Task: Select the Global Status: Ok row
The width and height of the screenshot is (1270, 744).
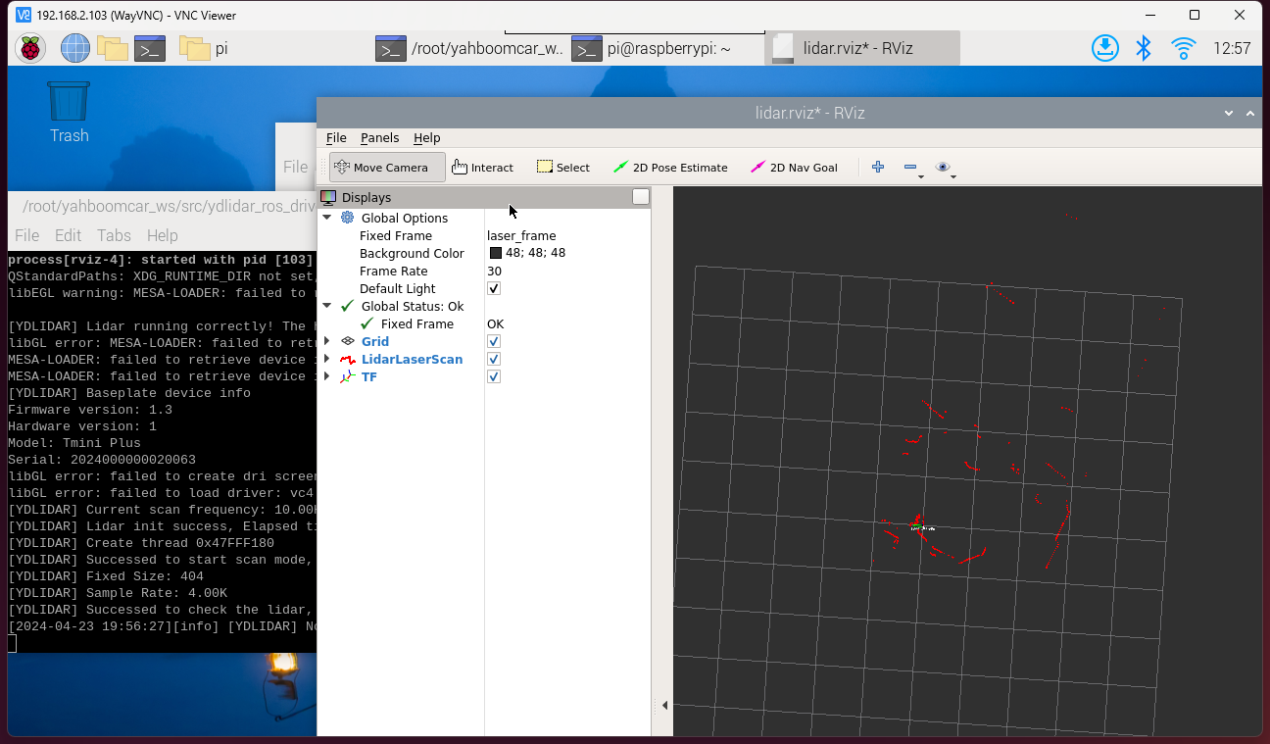Action: coord(484,306)
